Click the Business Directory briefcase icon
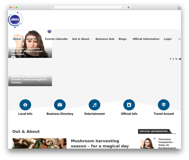This screenshot has height=160, width=189. click(x=60, y=105)
